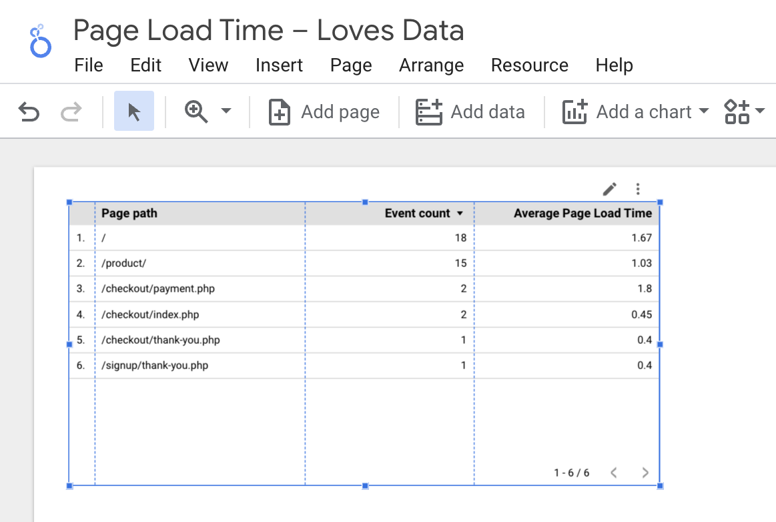Expand the zoom level dropdown arrow

tap(226, 111)
